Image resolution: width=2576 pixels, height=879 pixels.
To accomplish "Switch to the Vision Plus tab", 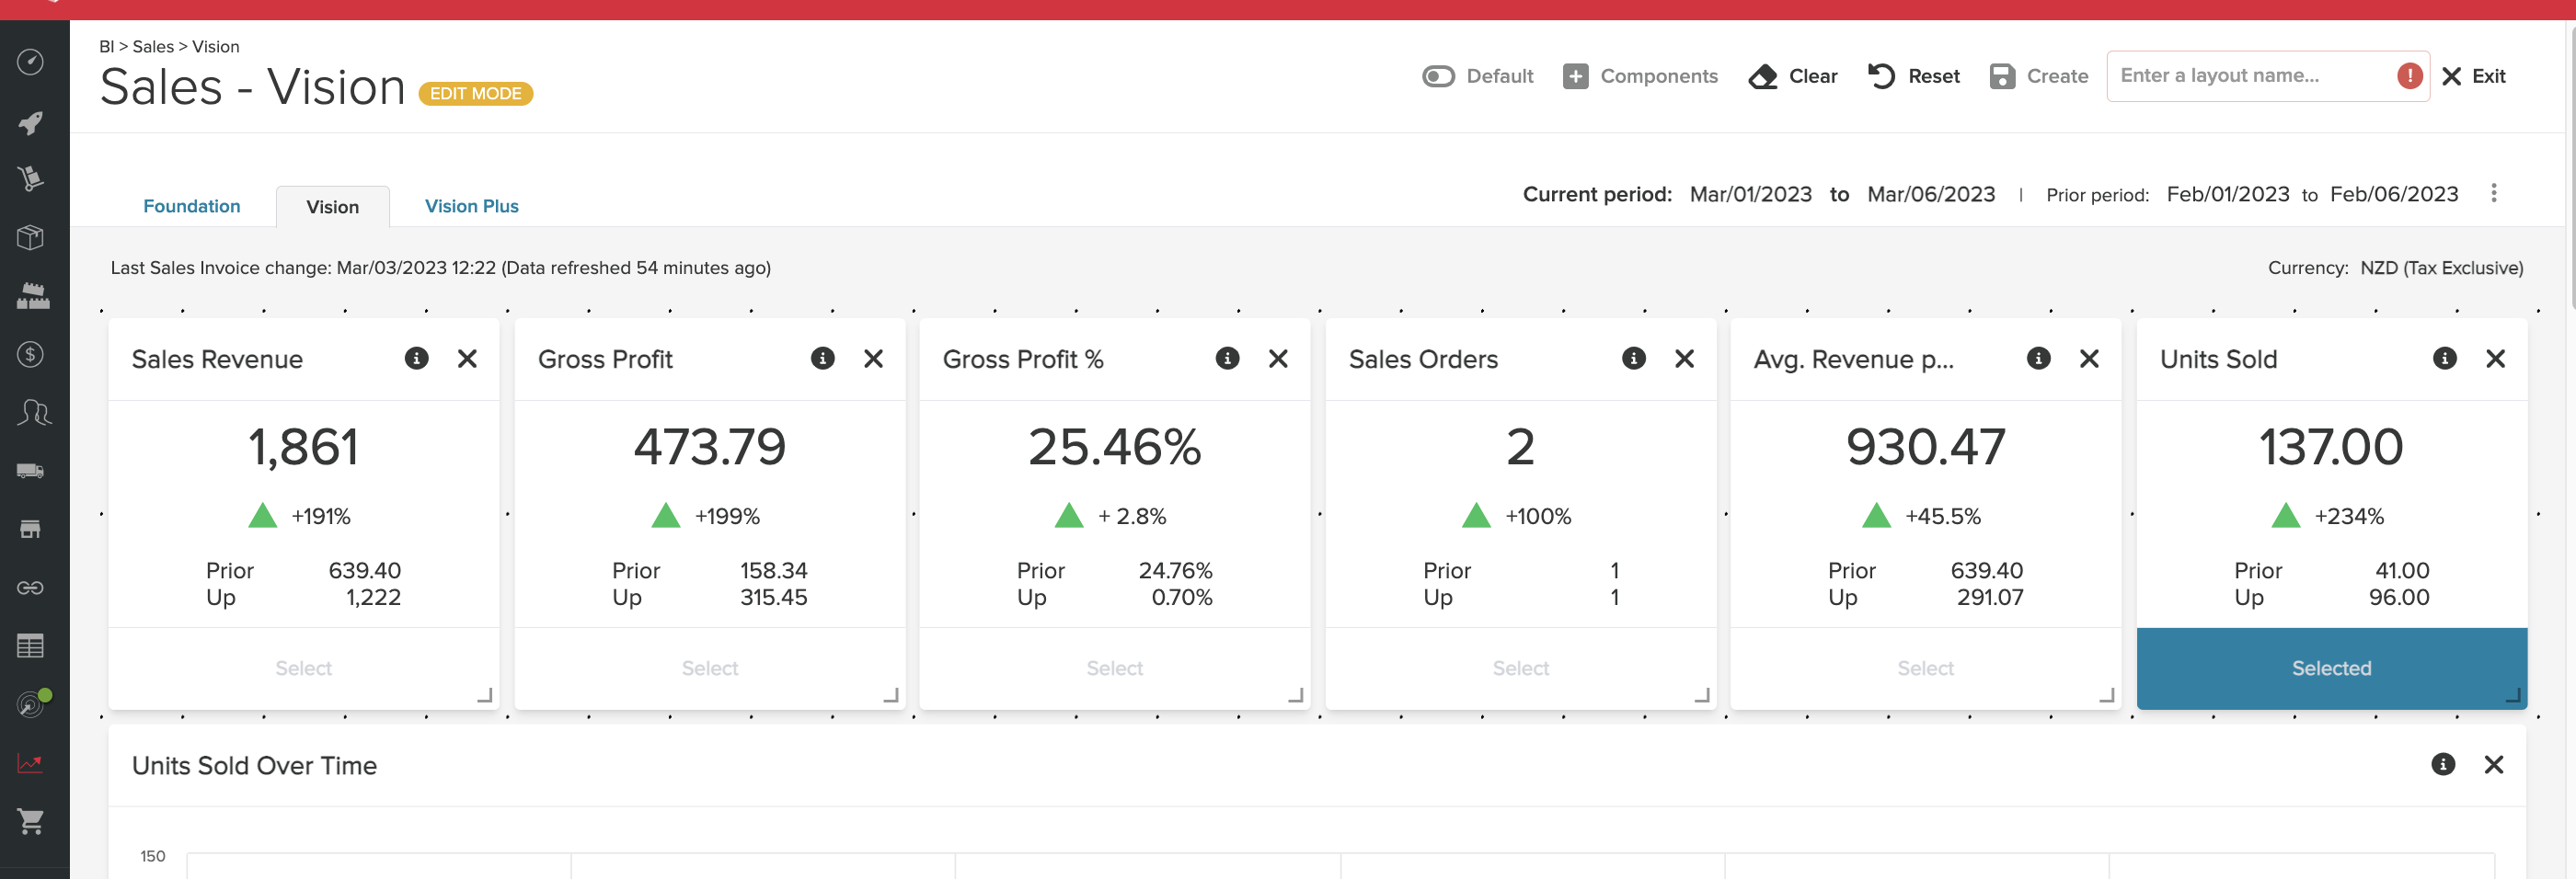I will point(471,206).
